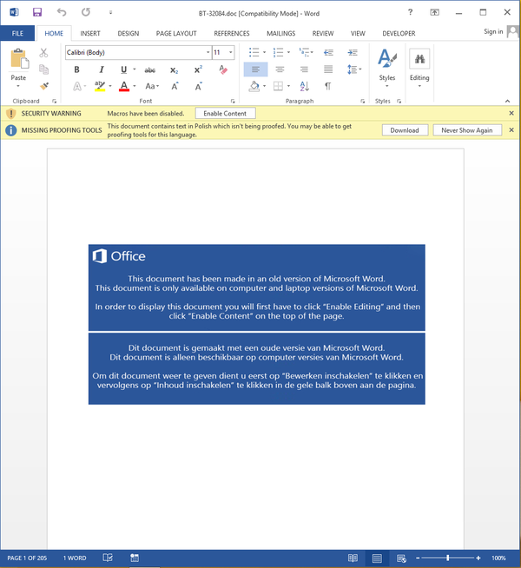This screenshot has height=568, width=521.
Task: Open the font size dropdown arrow
Action: point(231,52)
